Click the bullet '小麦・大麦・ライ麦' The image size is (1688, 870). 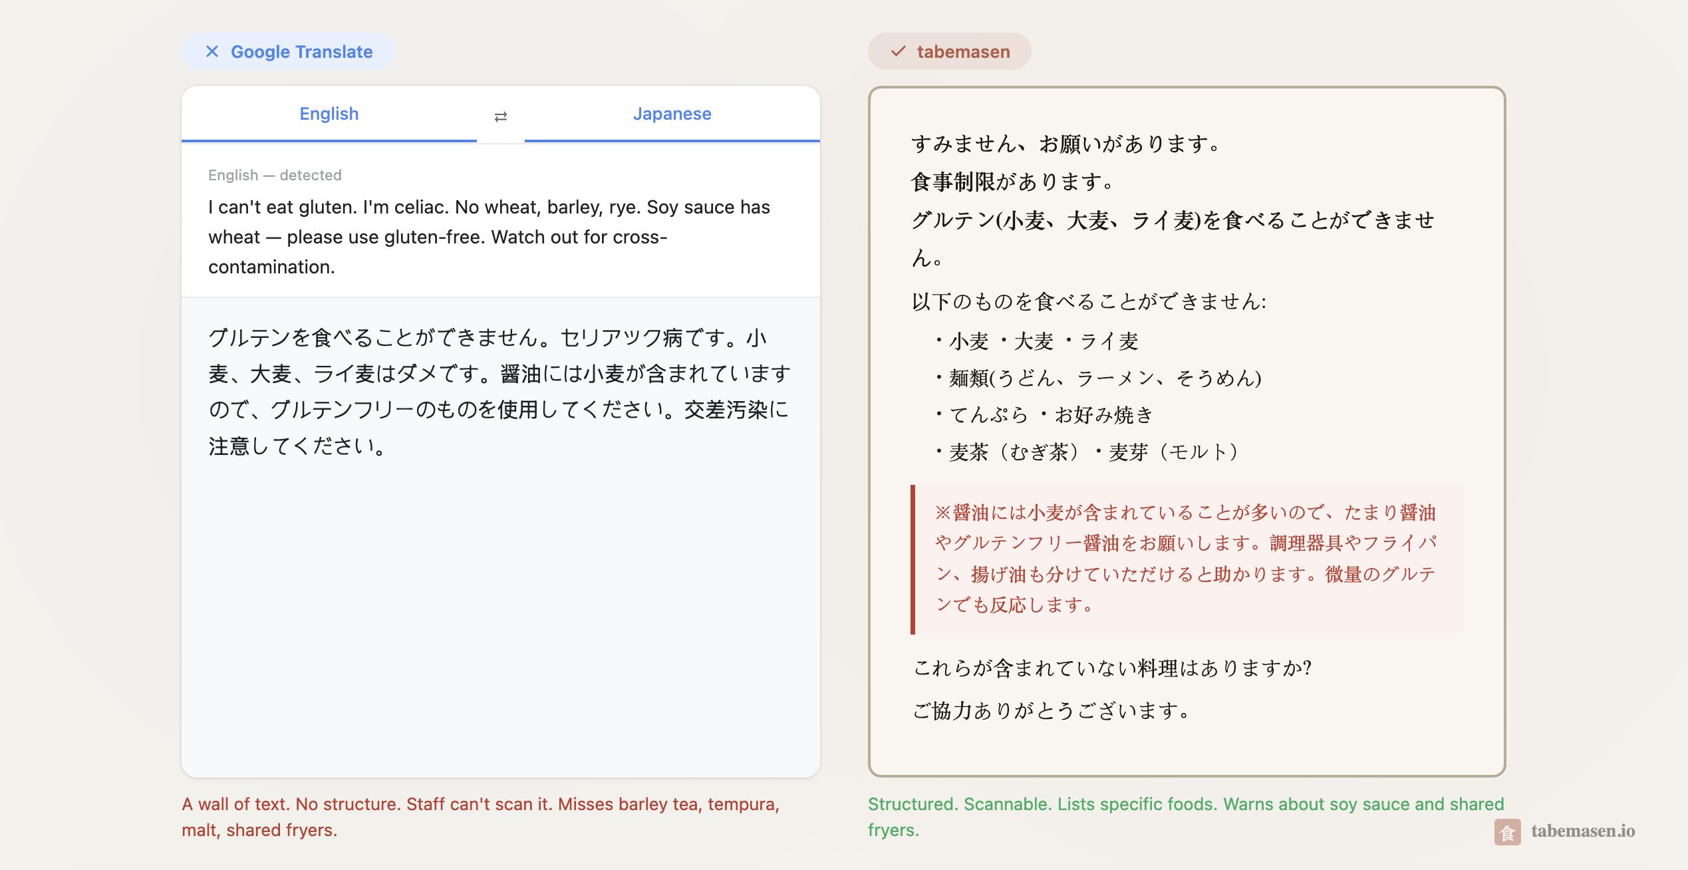(1036, 341)
